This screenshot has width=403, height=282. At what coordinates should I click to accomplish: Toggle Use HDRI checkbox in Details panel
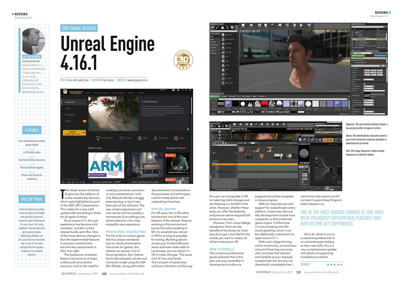[x=364, y=84]
